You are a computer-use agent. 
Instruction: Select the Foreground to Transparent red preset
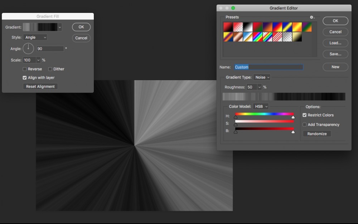pos(238,27)
